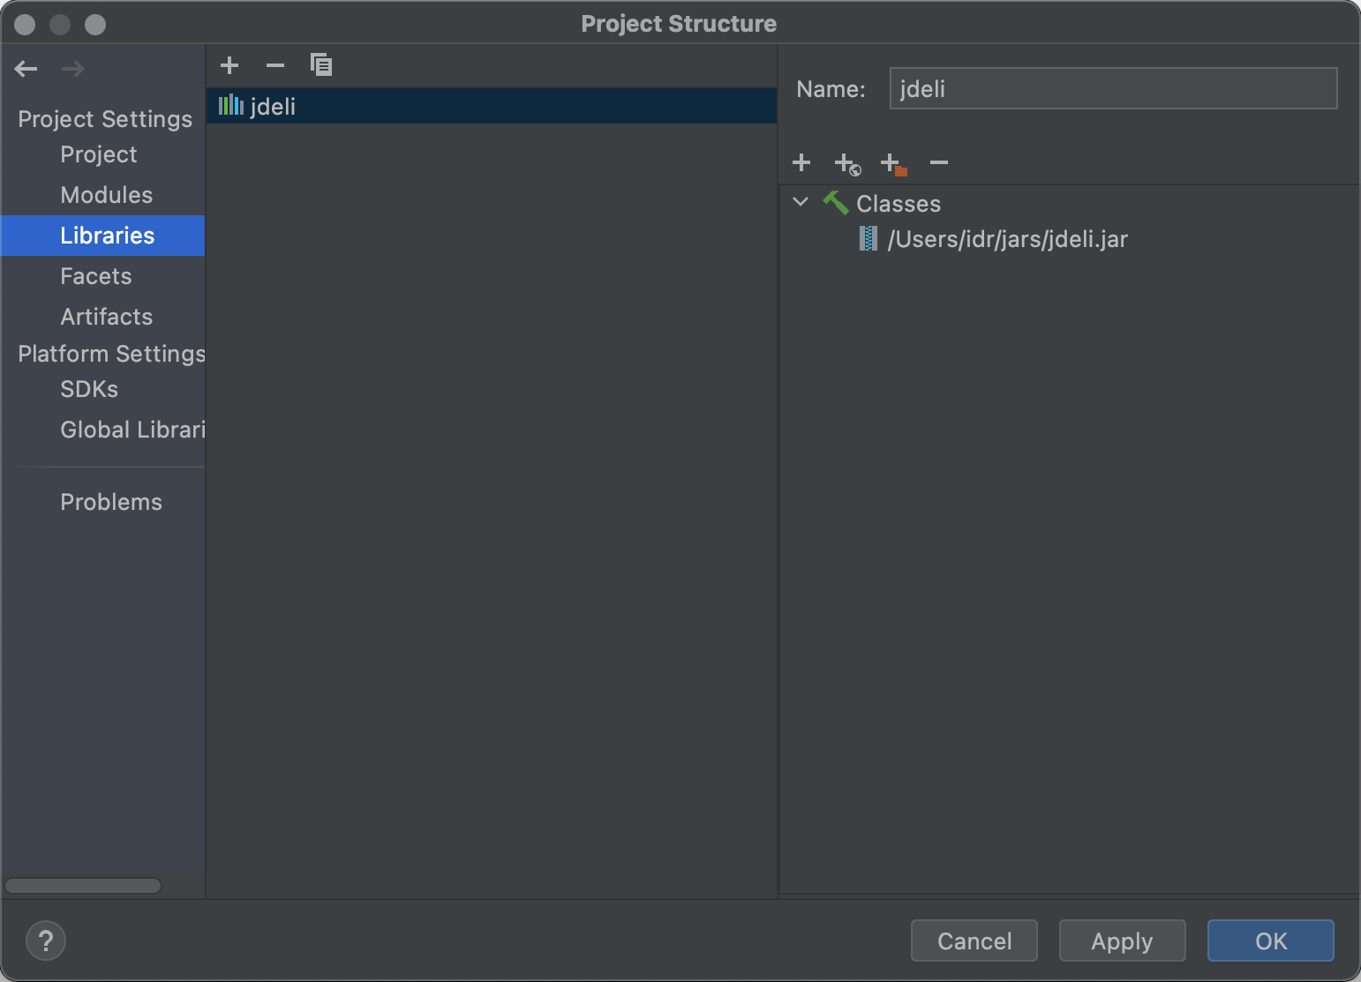This screenshot has height=982, width=1361.
Task: Attach a directory with the plus-folder icon
Action: [x=893, y=162]
